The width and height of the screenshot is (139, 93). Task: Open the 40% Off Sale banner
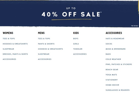click(69, 14)
